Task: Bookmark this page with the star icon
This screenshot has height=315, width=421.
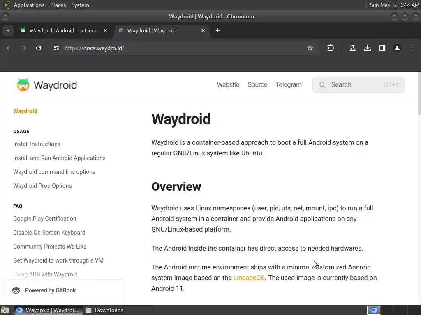Action: pos(310,48)
